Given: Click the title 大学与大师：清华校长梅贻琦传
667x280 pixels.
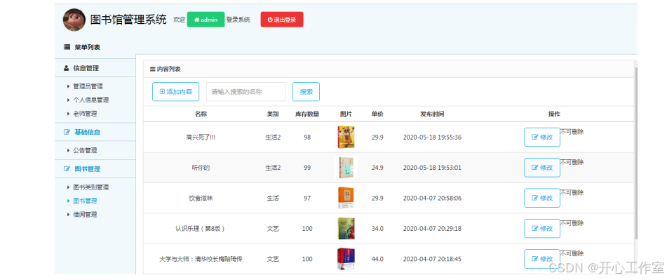Looking at the screenshot, I should point(201,259).
